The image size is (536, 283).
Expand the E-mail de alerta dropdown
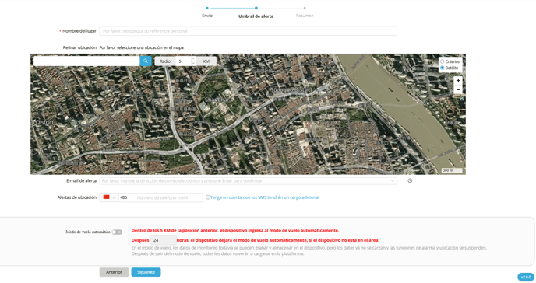(393, 180)
